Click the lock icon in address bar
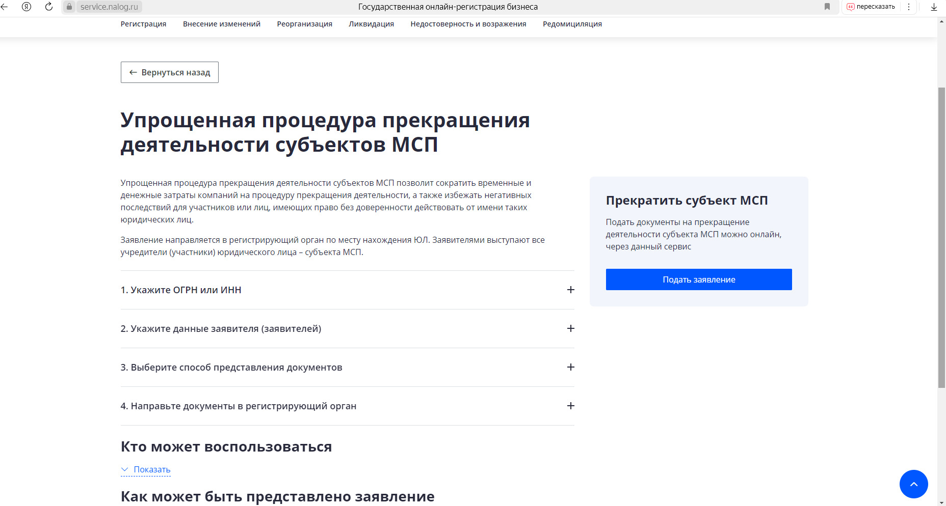The height and width of the screenshot is (506, 946). (x=69, y=7)
